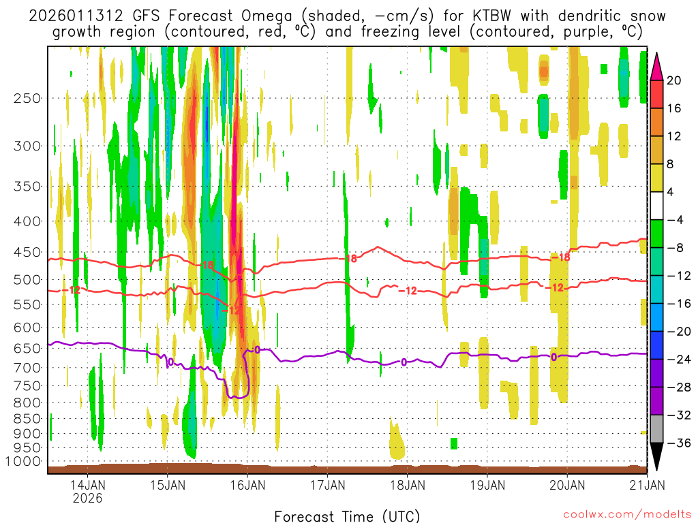
Task: Click the 800 pressure level label
Action: [x=27, y=403]
